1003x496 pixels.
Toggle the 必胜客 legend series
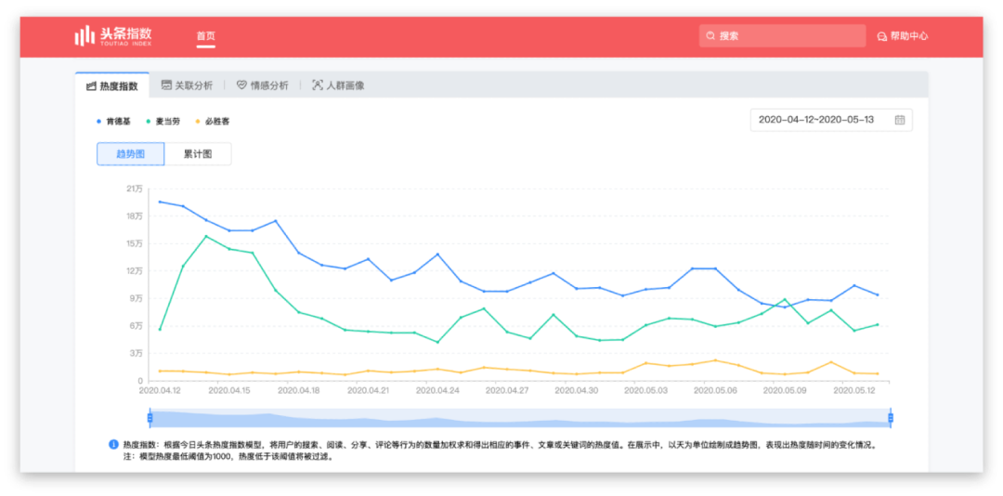[213, 121]
